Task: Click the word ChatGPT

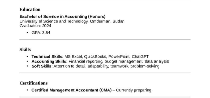Action: 140,57
